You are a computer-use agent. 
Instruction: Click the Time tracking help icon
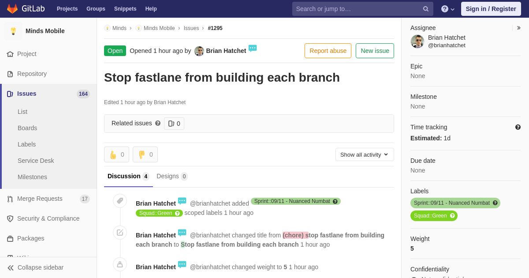pos(518,127)
